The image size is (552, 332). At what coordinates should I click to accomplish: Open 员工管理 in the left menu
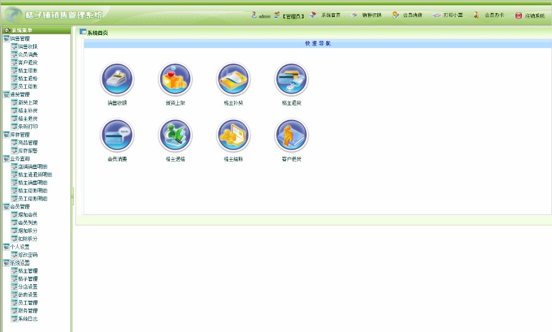[28, 303]
